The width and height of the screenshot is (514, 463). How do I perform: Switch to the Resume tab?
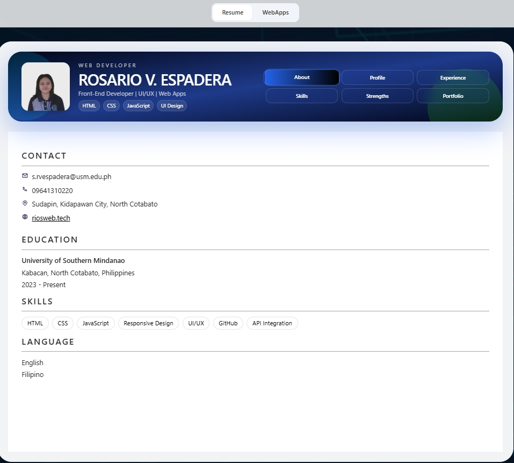pos(233,12)
